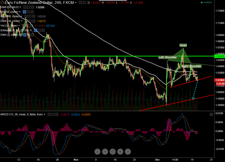Image resolution: width=225 pixels, height=162 pixels.
Task: Remove MA (200, close) with X icon
Action: pos(34,17)
